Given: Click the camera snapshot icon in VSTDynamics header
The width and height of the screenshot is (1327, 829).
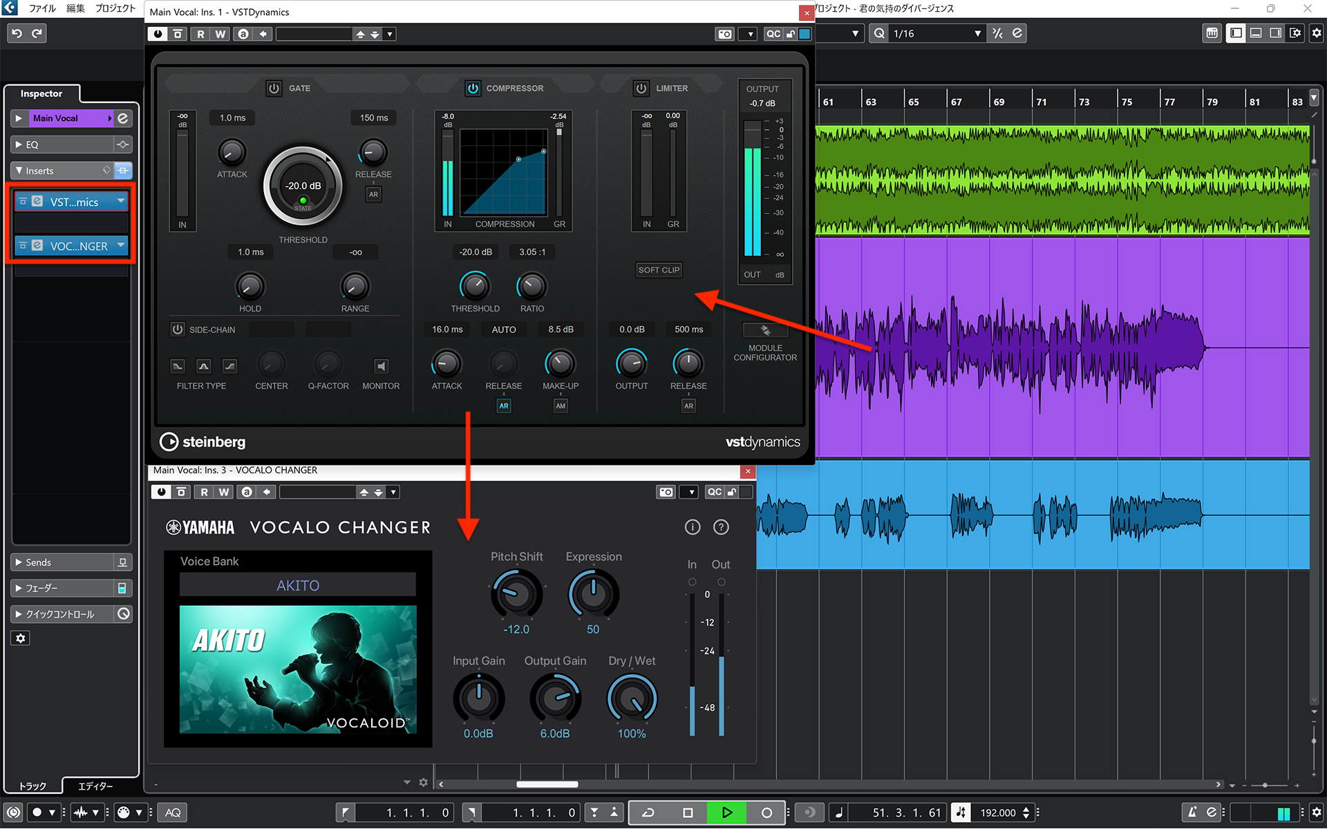Looking at the screenshot, I should pos(724,33).
